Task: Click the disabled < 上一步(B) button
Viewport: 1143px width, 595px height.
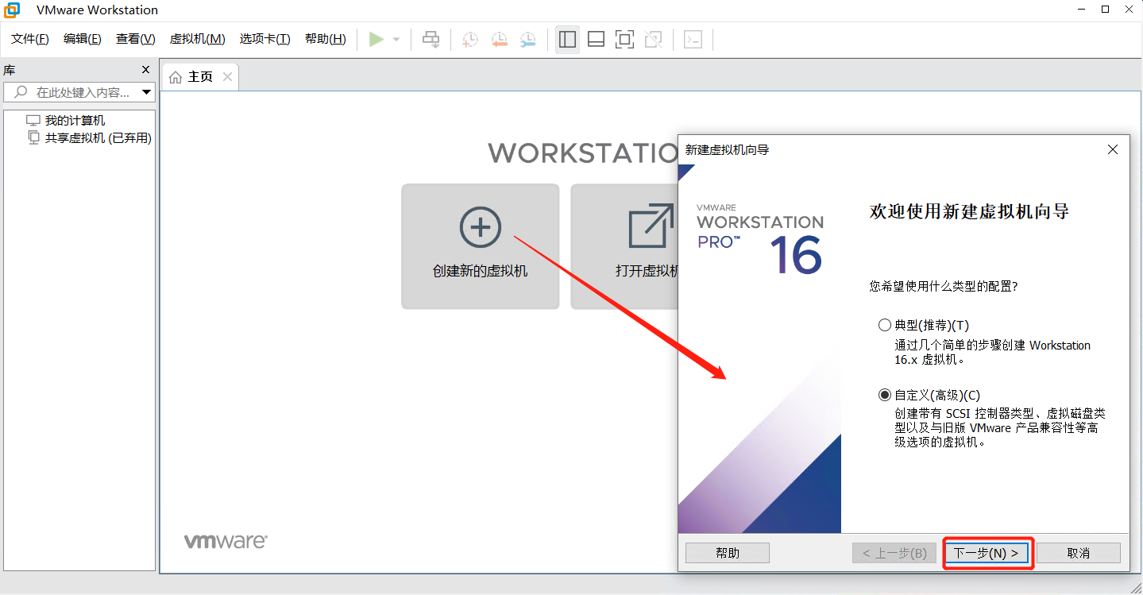Action: [894, 553]
